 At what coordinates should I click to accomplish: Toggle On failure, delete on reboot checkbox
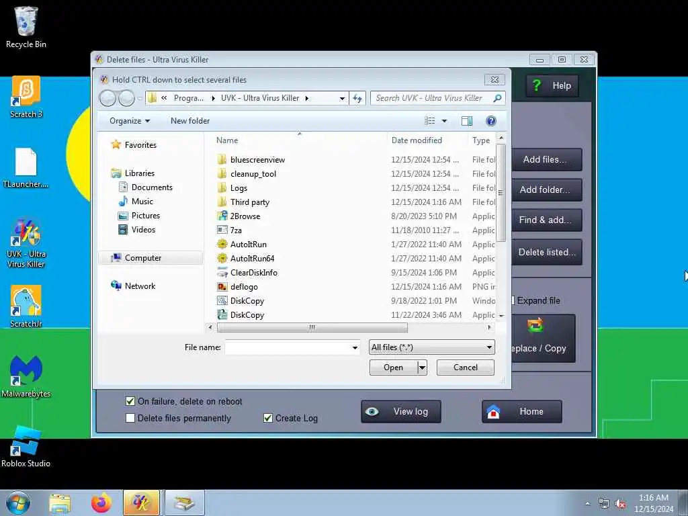tap(130, 401)
